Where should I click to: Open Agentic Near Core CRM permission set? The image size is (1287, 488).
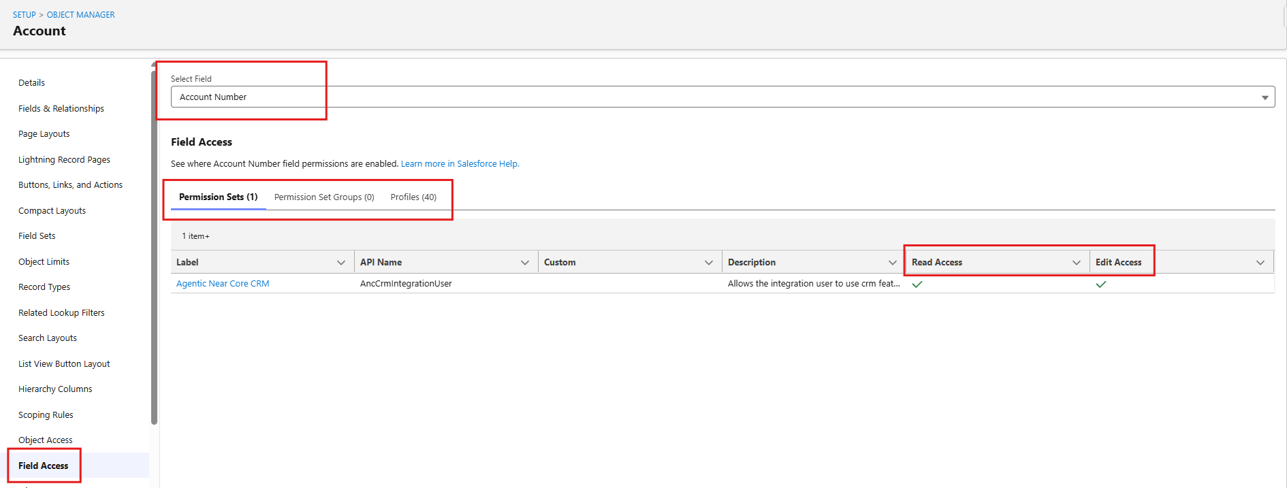(x=223, y=284)
